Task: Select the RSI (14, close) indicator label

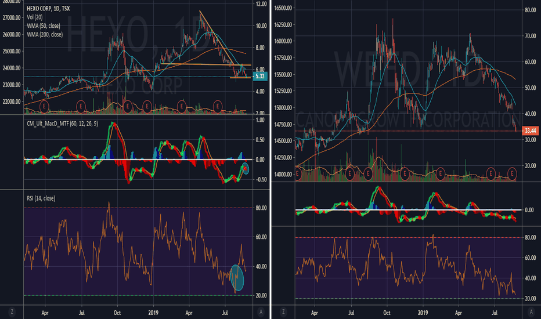Action: (41, 198)
